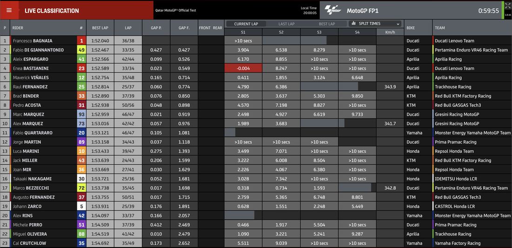
Task: Click the 342.8 Km/h speed value
Action: [390, 188]
